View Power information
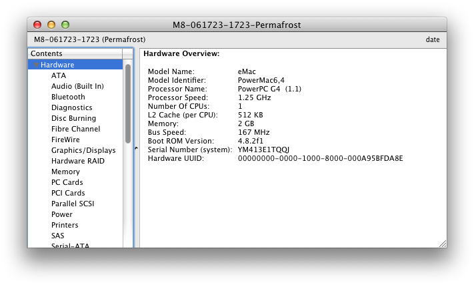The height and width of the screenshot is (285, 474). 62,214
